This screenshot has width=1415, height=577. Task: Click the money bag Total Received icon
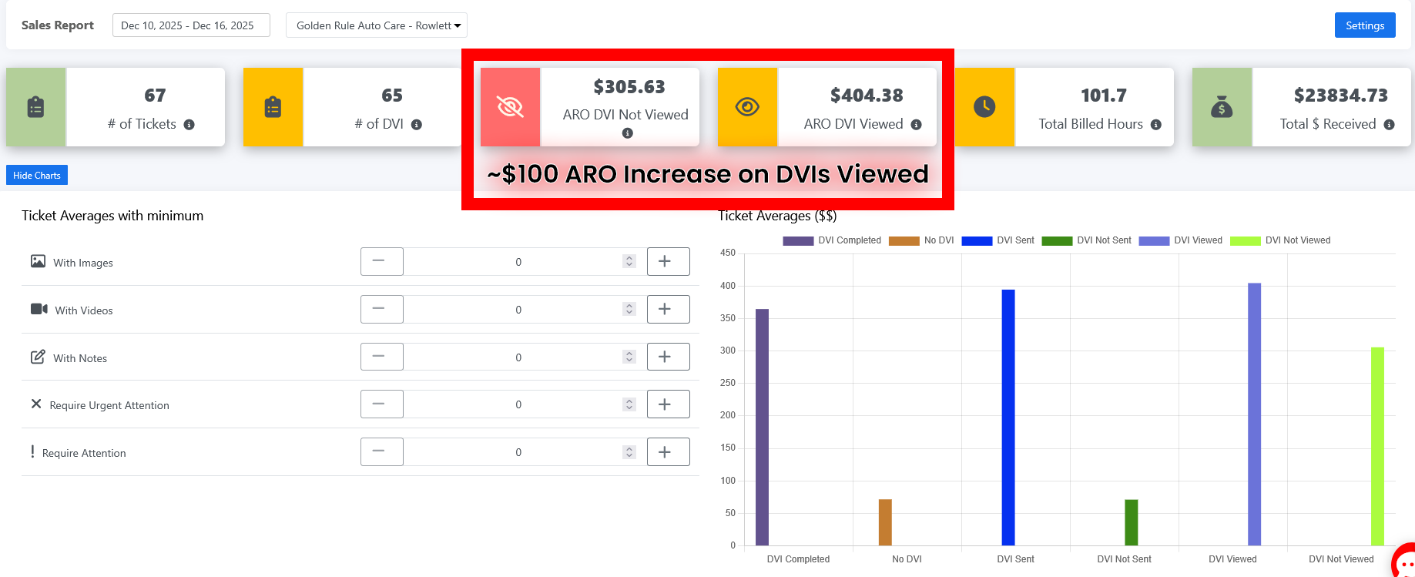pos(1222,107)
